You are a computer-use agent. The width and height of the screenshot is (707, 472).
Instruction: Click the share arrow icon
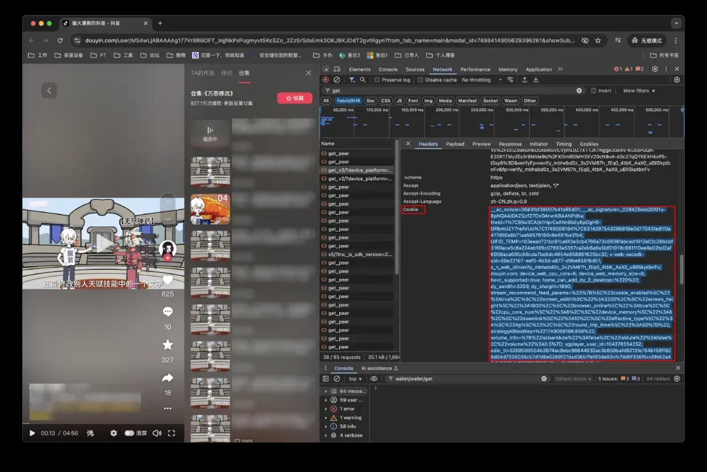click(x=168, y=378)
